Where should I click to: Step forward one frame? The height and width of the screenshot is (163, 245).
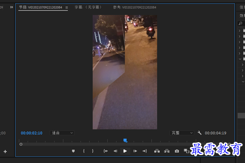coord(135,151)
